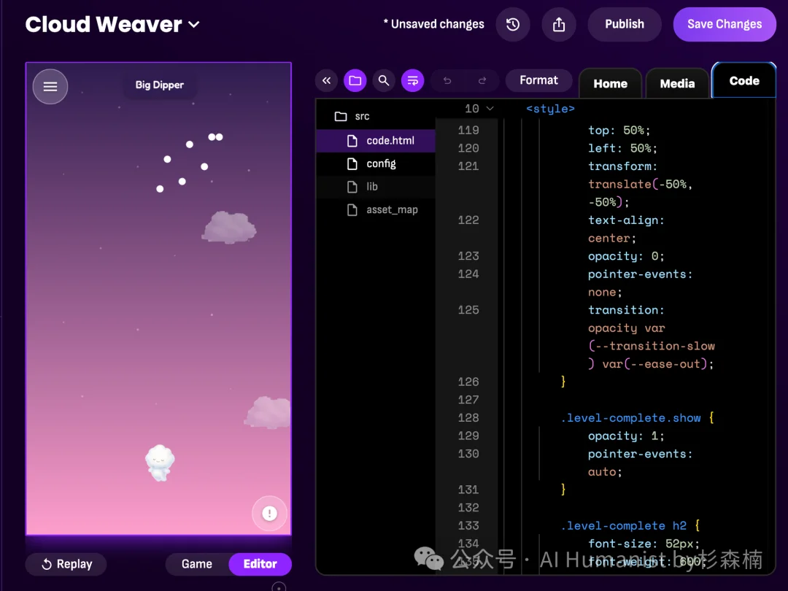Switch to Game mode
Image resolution: width=788 pixels, height=591 pixels.
pos(197,564)
